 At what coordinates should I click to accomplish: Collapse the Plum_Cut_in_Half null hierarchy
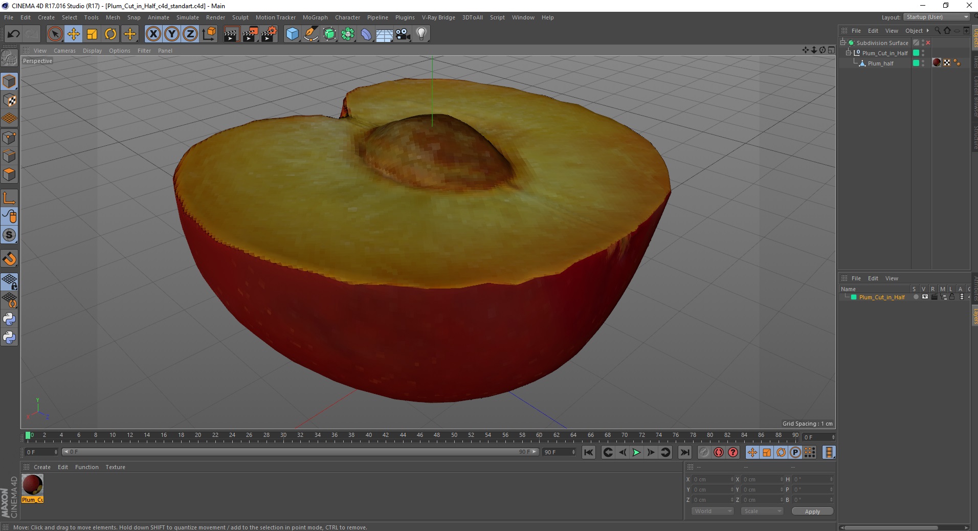848,53
